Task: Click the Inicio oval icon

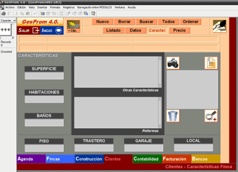Action: point(59,30)
